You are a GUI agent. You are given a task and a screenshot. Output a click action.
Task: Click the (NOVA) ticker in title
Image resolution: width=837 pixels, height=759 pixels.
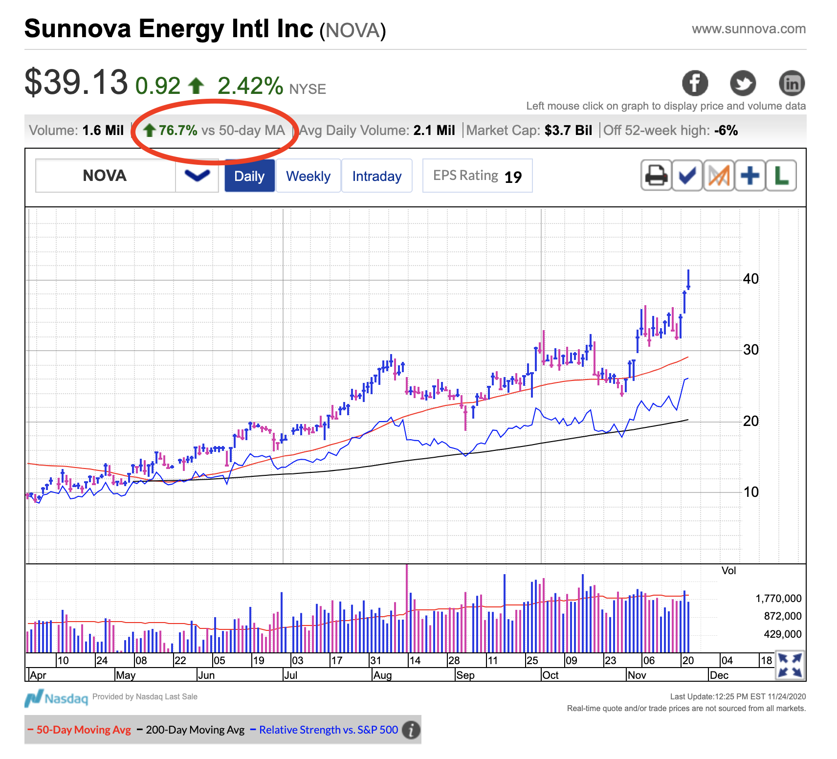[352, 30]
